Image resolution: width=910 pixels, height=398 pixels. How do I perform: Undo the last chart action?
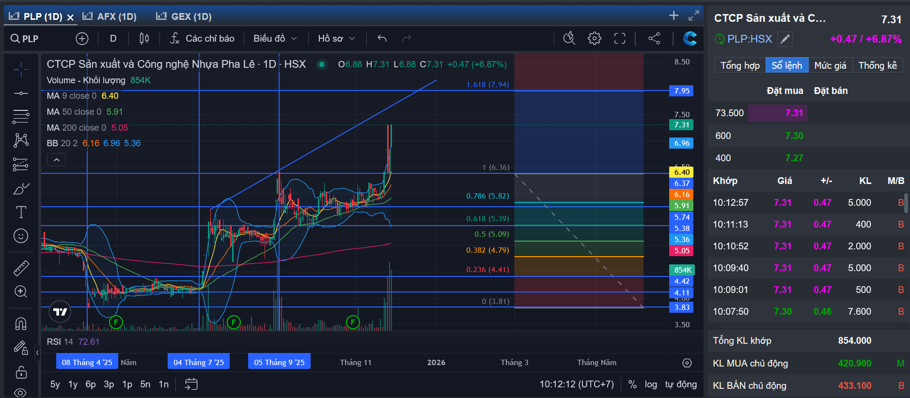click(382, 39)
